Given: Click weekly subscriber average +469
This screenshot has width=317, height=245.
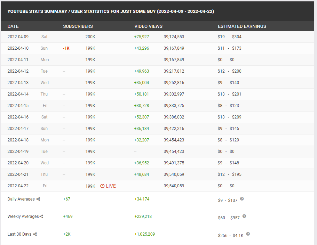Looking at the screenshot, I should 68,217.
